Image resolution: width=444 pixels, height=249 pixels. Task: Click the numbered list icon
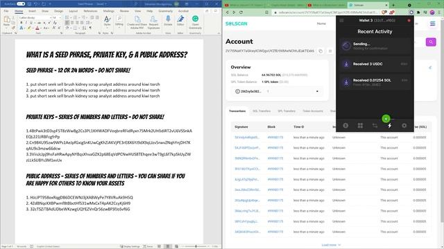coord(75,17)
